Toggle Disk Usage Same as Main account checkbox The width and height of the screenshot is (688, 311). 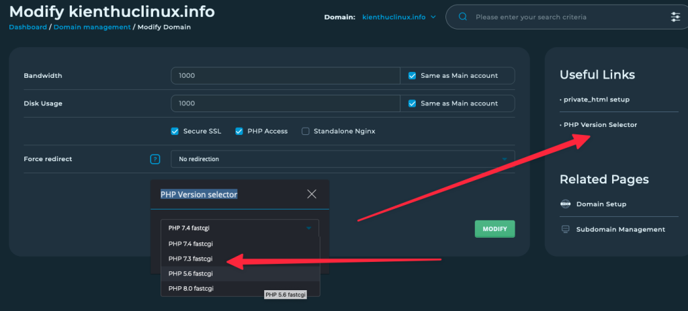pos(413,103)
